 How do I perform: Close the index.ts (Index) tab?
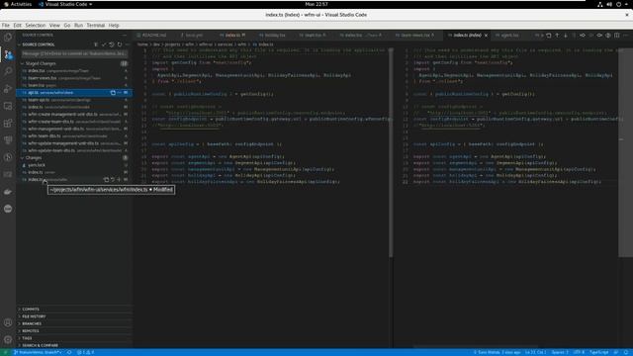486,36
